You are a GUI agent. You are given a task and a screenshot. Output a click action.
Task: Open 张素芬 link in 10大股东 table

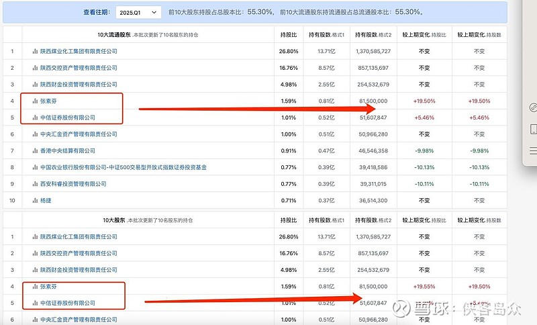[x=48, y=286]
